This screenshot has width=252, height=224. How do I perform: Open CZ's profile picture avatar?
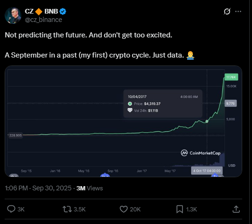point(13,15)
